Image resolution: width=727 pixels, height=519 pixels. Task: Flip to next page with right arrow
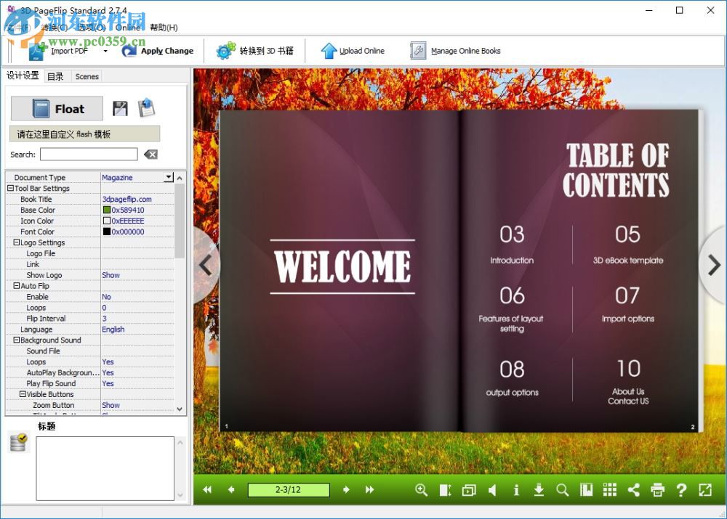point(714,265)
